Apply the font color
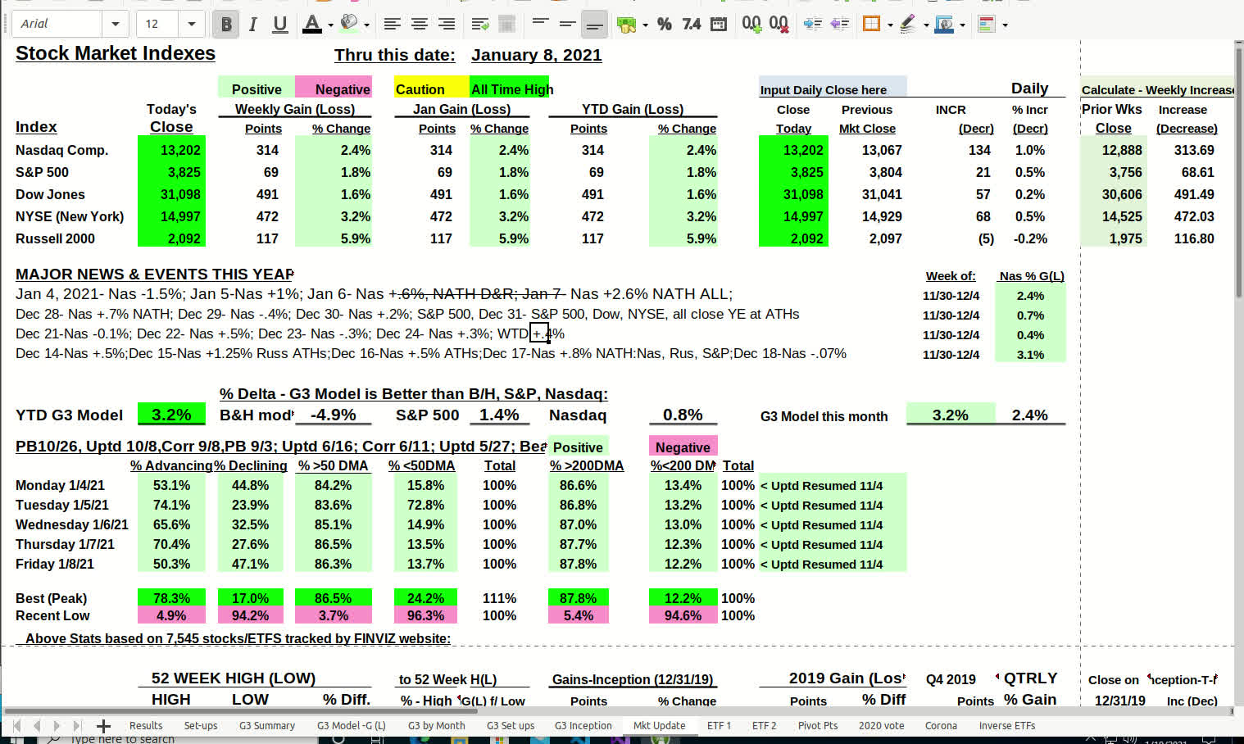Image resolution: width=1244 pixels, height=744 pixels. [312, 25]
